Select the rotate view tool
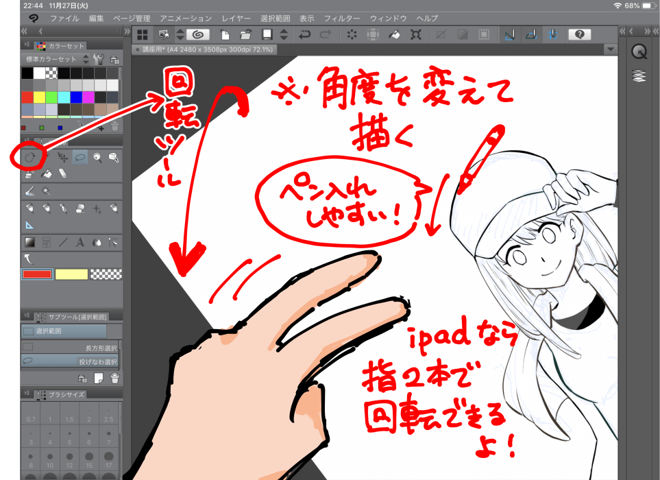The height and width of the screenshot is (480, 660). click(x=29, y=158)
